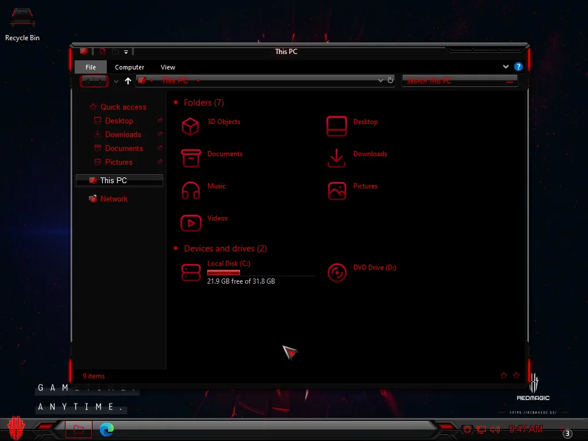This screenshot has width=588, height=441.
Task: Click the 'DVD Drive (D:)' label
Action: point(374,268)
